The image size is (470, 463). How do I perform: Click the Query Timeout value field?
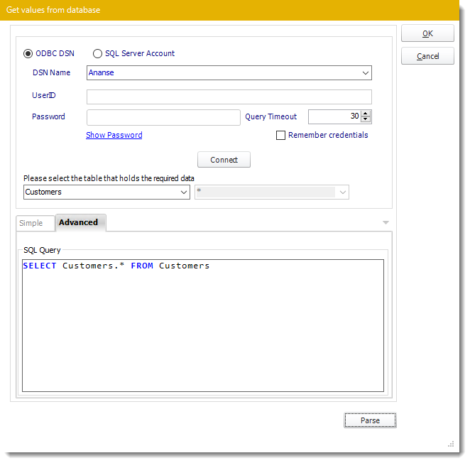334,116
